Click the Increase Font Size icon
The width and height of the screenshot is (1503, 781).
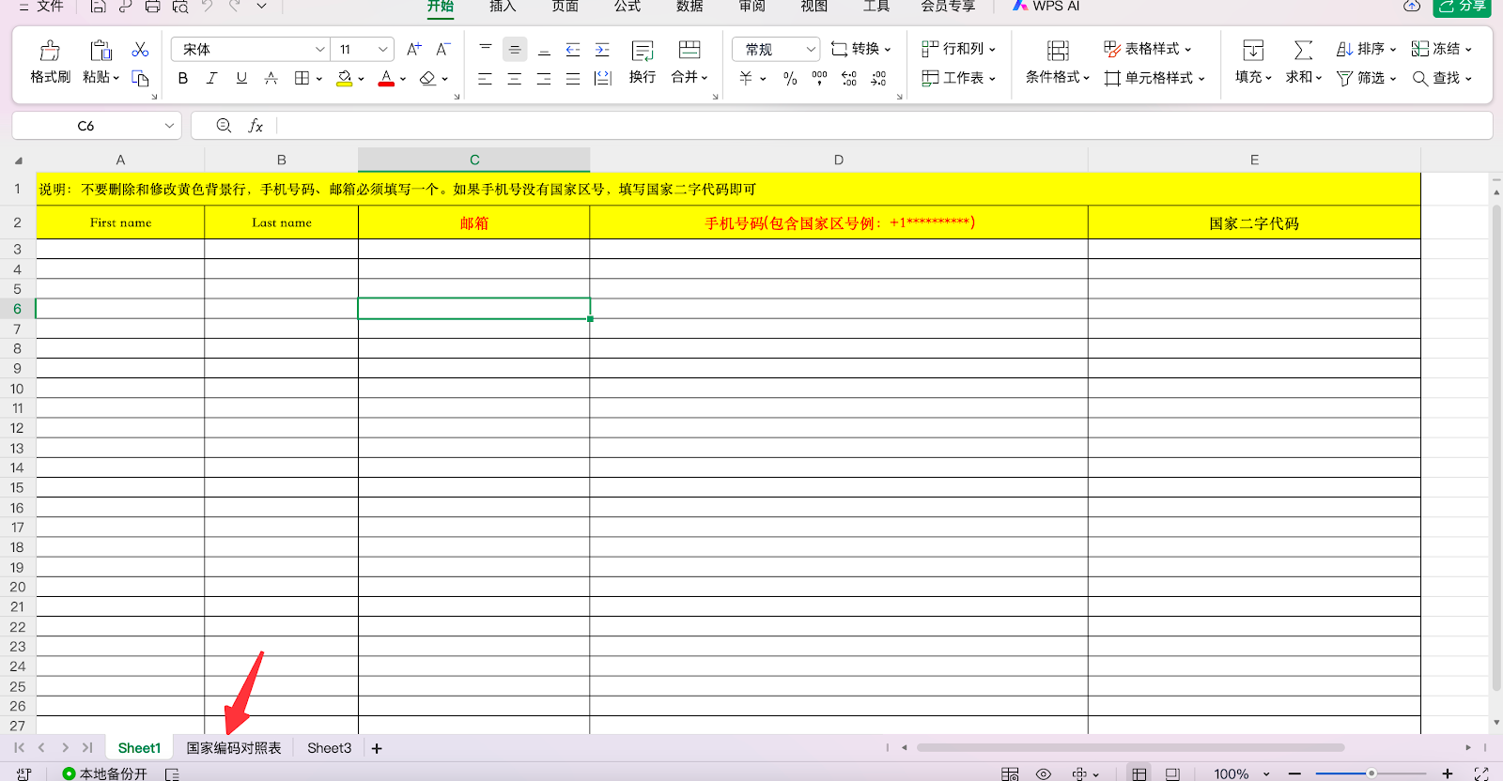413,49
